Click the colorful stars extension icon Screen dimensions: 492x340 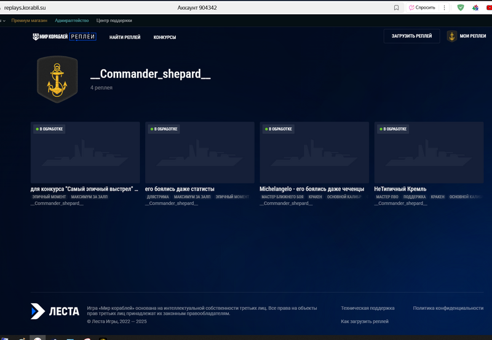[475, 8]
